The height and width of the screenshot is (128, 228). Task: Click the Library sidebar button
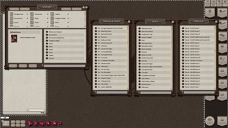tap(222, 121)
